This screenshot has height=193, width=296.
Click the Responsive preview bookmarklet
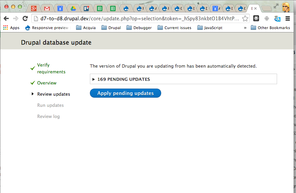(47, 28)
